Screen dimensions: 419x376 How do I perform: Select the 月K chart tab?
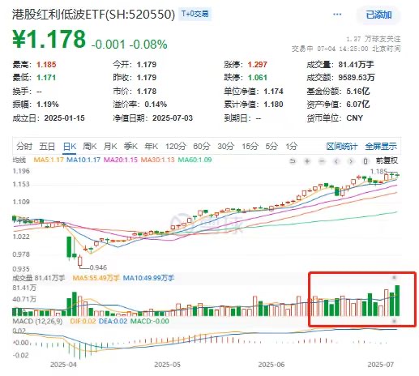pyautogui.click(x=110, y=147)
